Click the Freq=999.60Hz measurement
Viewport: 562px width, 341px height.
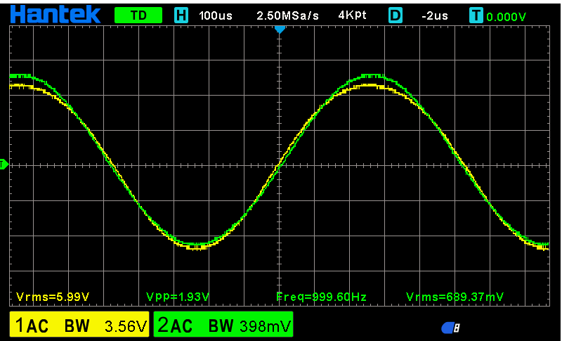[x=322, y=297]
